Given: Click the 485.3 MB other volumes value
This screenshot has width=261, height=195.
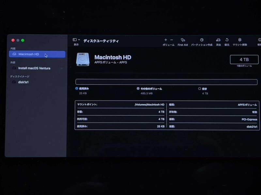Looking at the screenshot, I should (146, 93).
